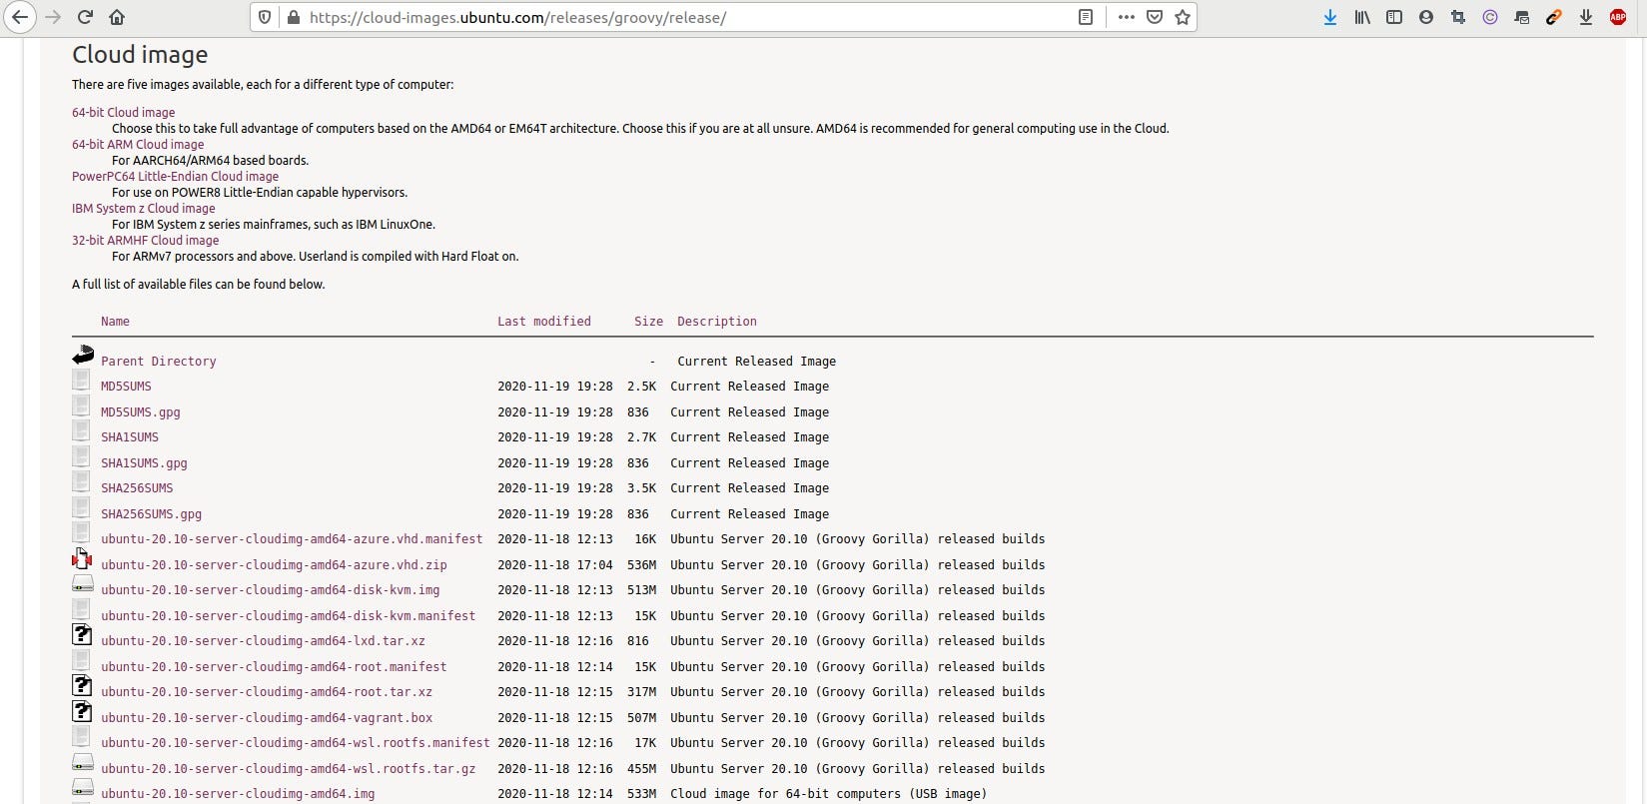The image size is (1647, 804).
Task: Open the 32-bit ARMHF Cloud image link
Action: point(145,241)
